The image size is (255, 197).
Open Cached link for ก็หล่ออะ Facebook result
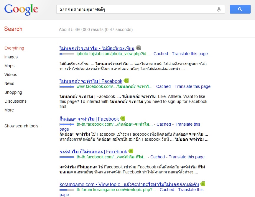tap(164, 124)
